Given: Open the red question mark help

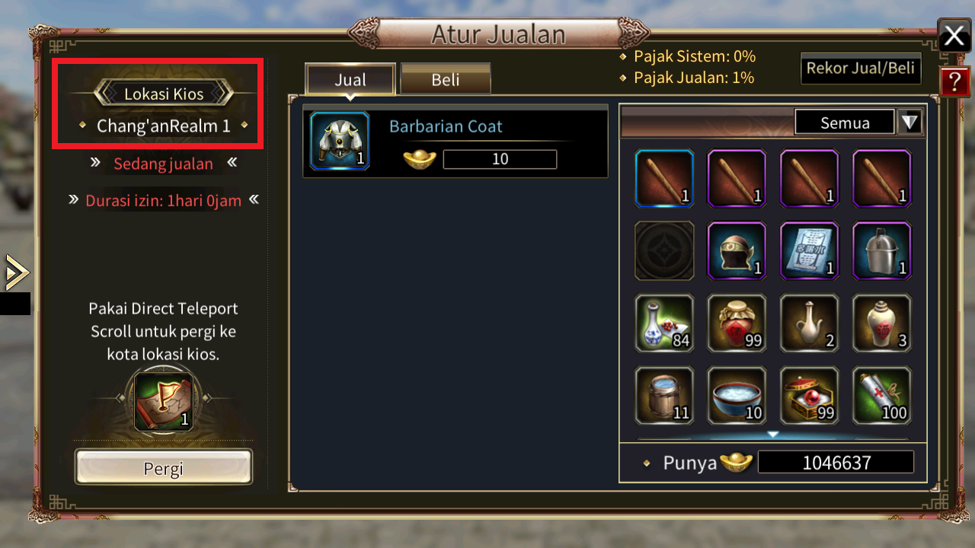Looking at the screenshot, I should (x=954, y=81).
